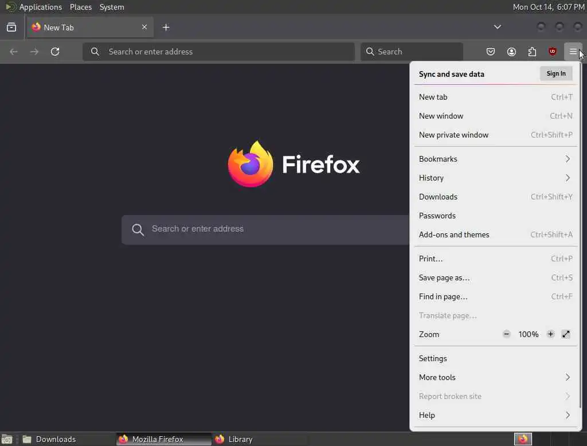Image resolution: width=587 pixels, height=446 pixels.
Task: Click the address bar search magnifier icon
Action: click(x=95, y=52)
